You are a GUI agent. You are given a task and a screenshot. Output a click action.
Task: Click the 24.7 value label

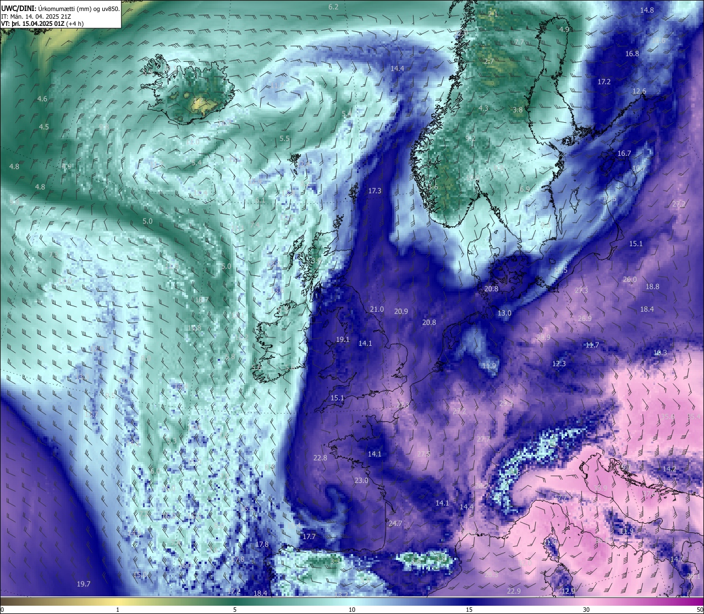point(395,524)
